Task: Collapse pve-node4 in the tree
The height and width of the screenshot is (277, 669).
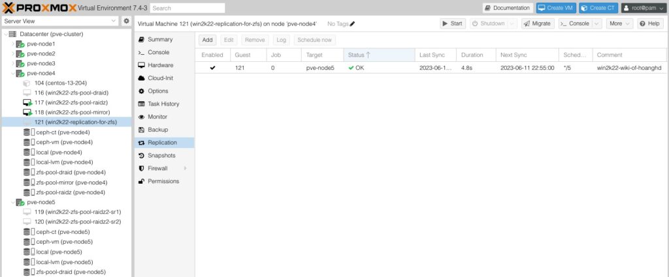Action: [13, 74]
